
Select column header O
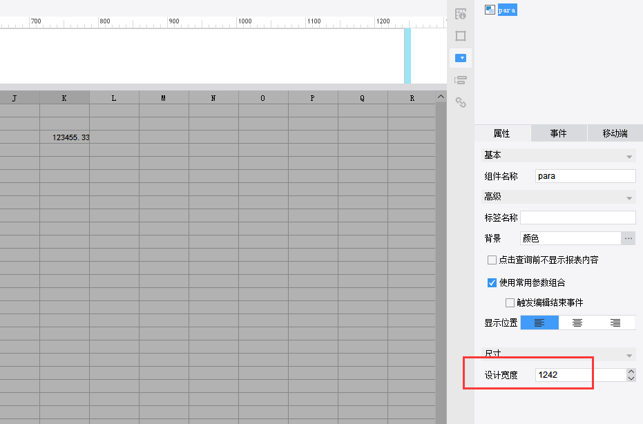point(263,98)
